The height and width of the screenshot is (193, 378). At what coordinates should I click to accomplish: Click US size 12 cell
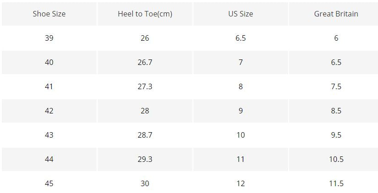pos(241,183)
